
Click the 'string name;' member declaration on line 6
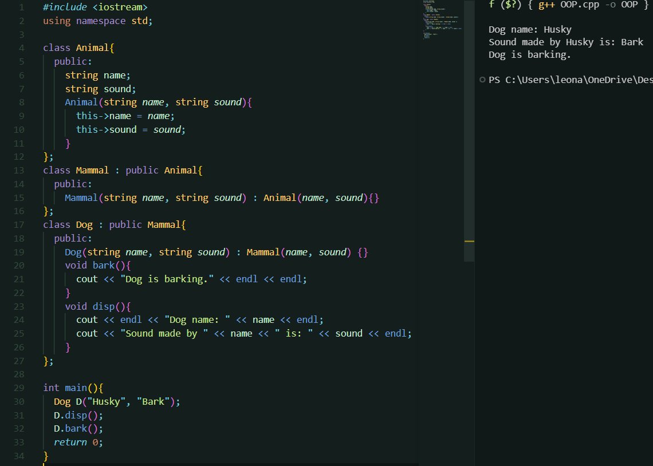point(97,76)
